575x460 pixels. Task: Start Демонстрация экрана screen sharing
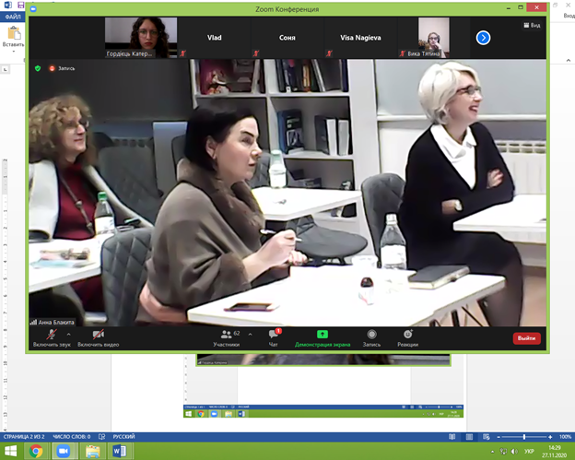tap(323, 337)
